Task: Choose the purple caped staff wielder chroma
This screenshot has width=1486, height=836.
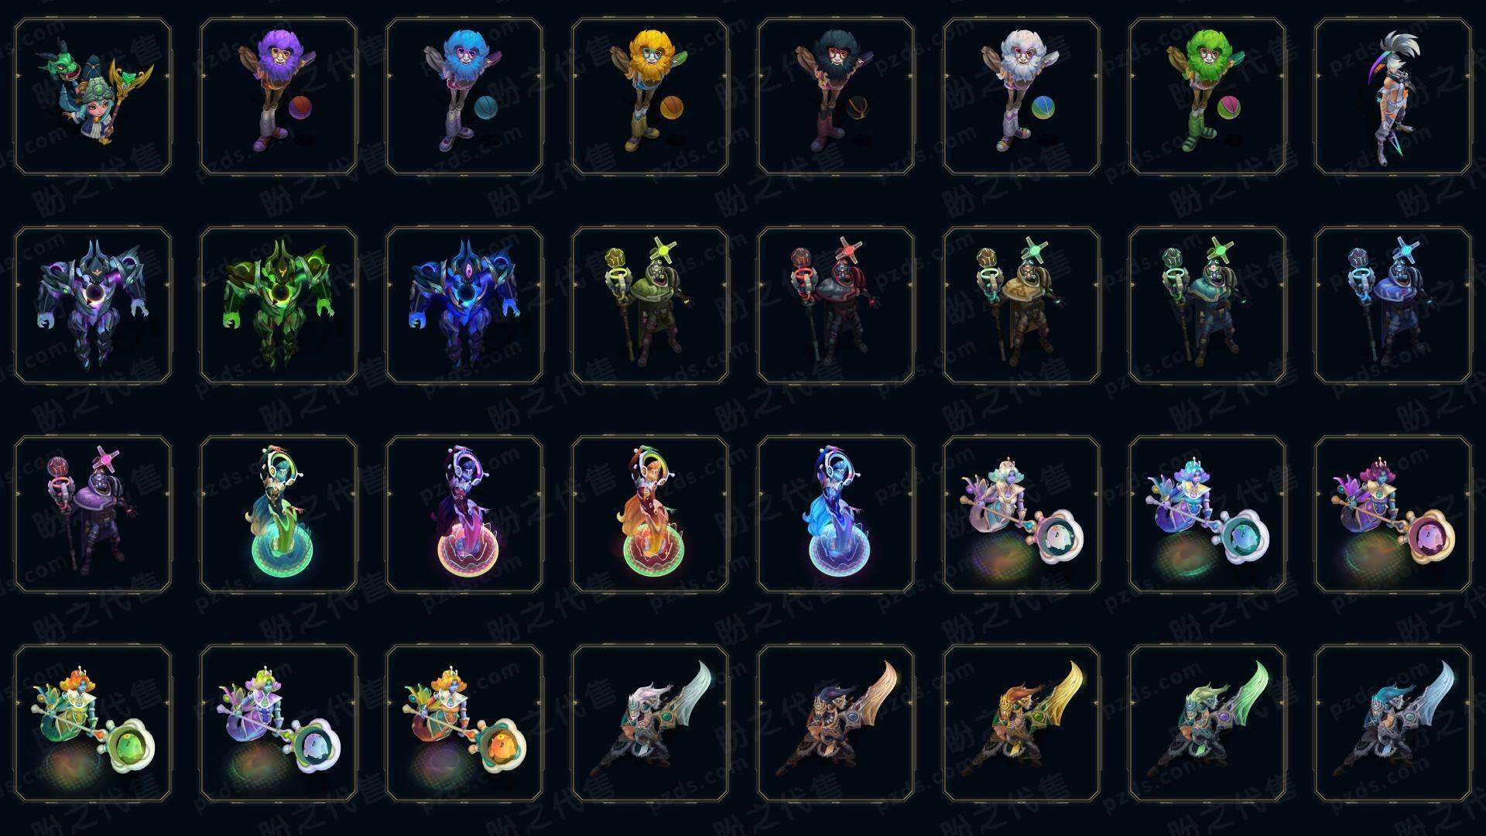Action: tap(93, 514)
